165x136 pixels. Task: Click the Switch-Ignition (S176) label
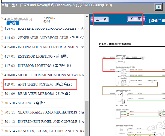(123, 90)
